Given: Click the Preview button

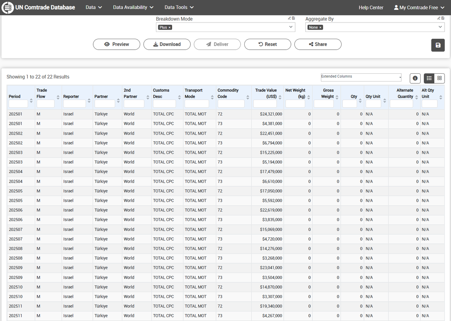Looking at the screenshot, I should pyautogui.click(x=117, y=44).
